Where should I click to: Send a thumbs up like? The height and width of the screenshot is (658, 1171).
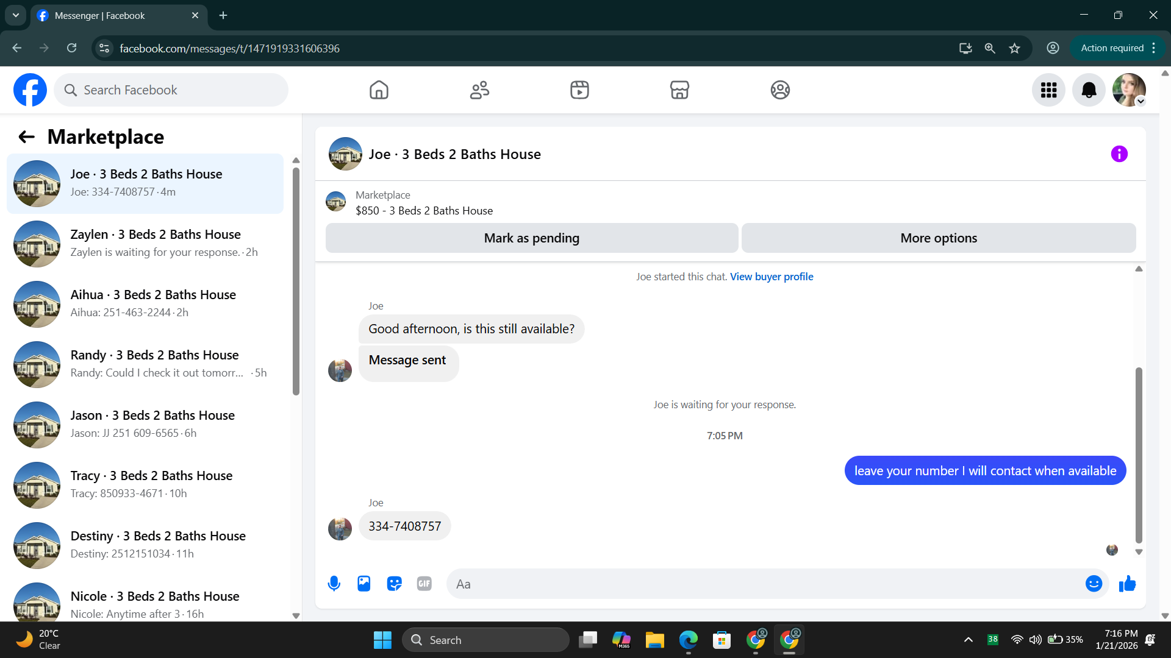[x=1127, y=584]
